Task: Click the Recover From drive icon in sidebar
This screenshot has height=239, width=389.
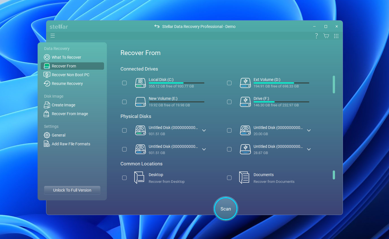Action: (47, 66)
